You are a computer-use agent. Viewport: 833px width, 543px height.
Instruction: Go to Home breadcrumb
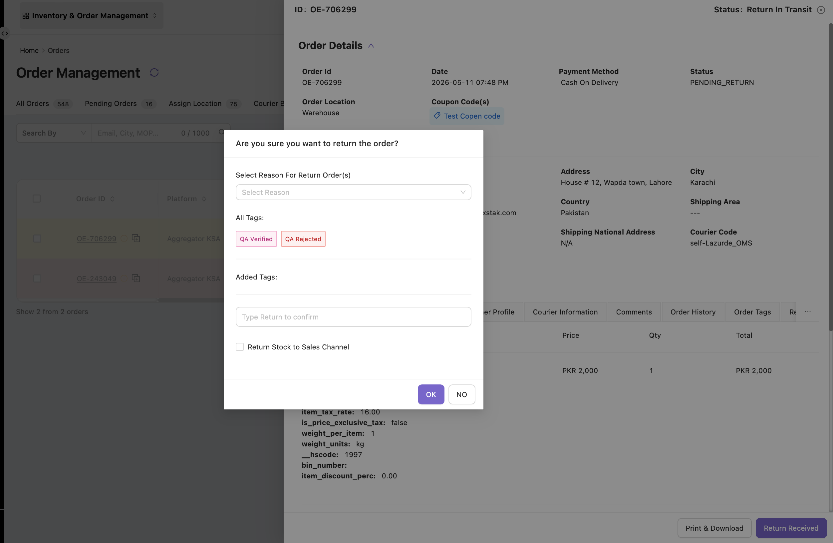[x=29, y=50]
